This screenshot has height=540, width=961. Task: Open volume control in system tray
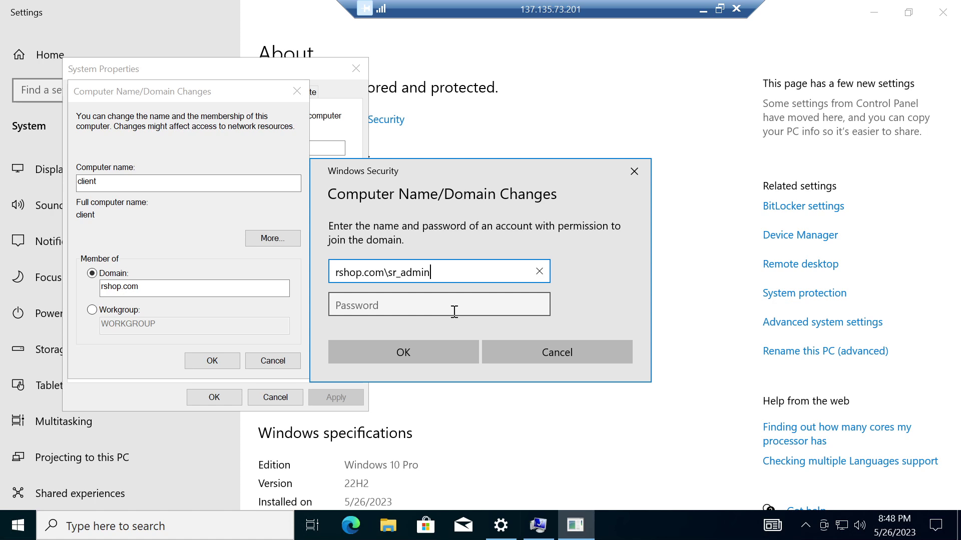pyautogui.click(x=860, y=525)
